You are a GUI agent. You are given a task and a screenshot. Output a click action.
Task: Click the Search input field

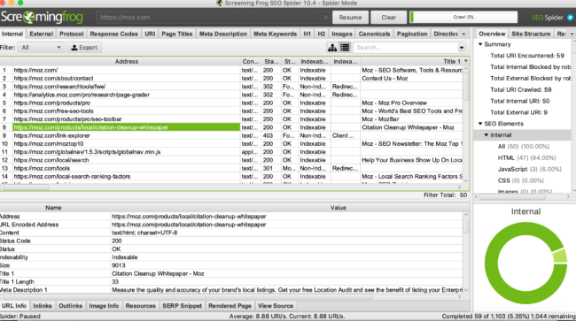[406, 48]
